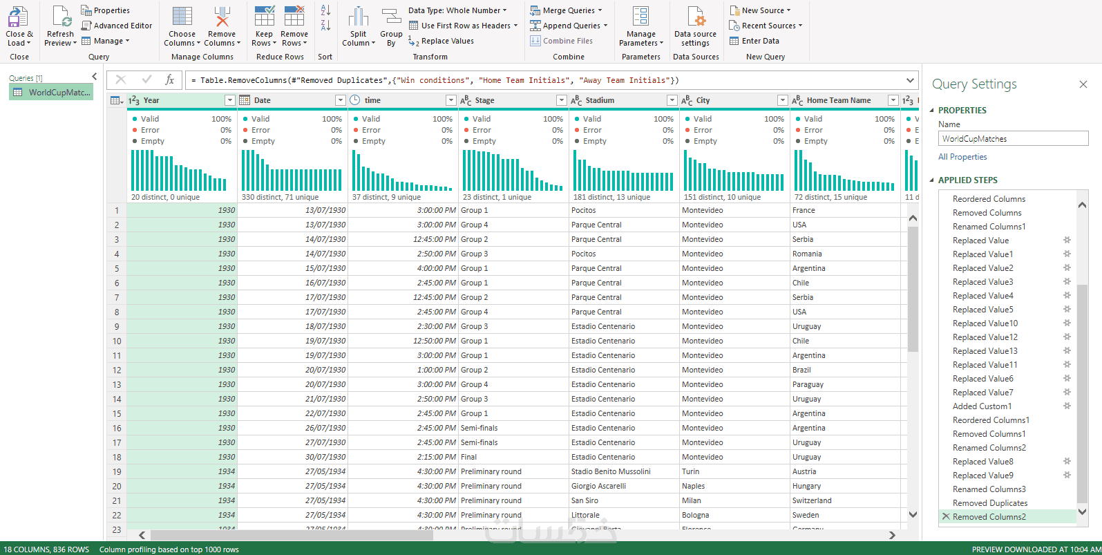
Task: Click the Close & Load icon
Action: pyautogui.click(x=19, y=17)
